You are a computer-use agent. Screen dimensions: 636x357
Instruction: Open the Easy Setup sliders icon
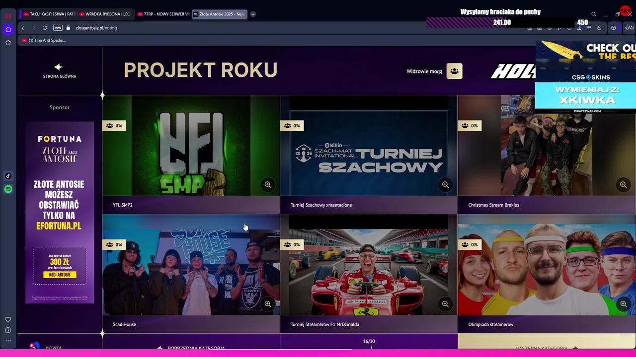589,28
